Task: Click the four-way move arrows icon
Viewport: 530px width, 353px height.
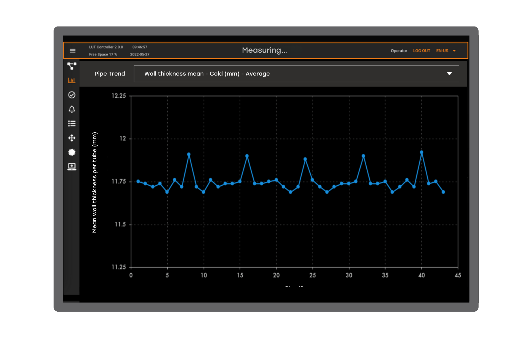Action: (x=72, y=138)
